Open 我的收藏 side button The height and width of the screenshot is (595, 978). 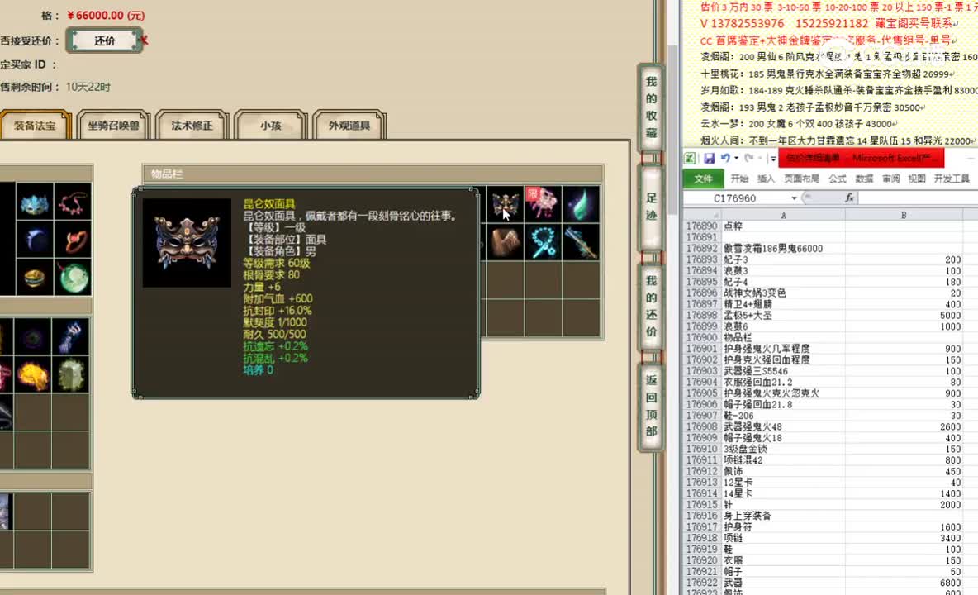(651, 107)
